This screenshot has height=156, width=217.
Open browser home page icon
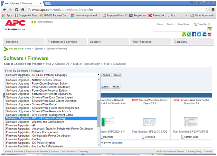tap(23, 10)
